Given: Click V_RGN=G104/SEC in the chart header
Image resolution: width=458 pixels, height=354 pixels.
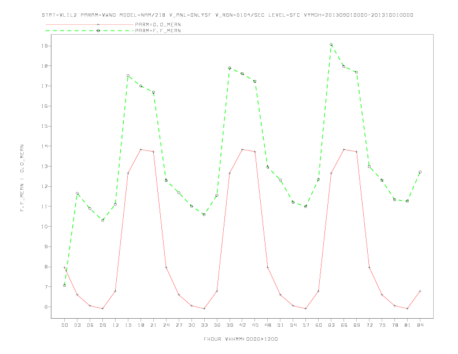Looking at the screenshot, I should [240, 15].
